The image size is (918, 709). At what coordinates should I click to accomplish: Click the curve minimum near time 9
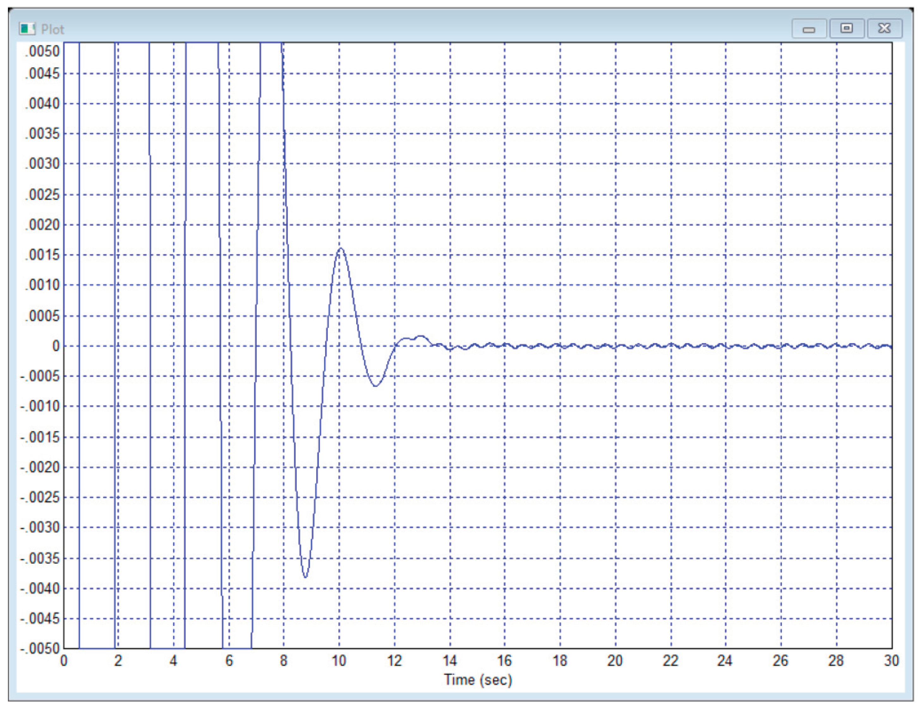click(x=306, y=577)
